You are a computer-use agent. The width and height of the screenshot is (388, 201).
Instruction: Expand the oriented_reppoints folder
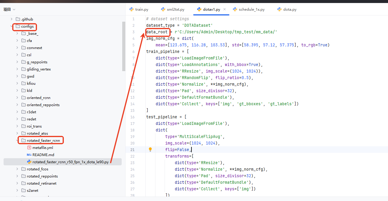tap(17, 105)
